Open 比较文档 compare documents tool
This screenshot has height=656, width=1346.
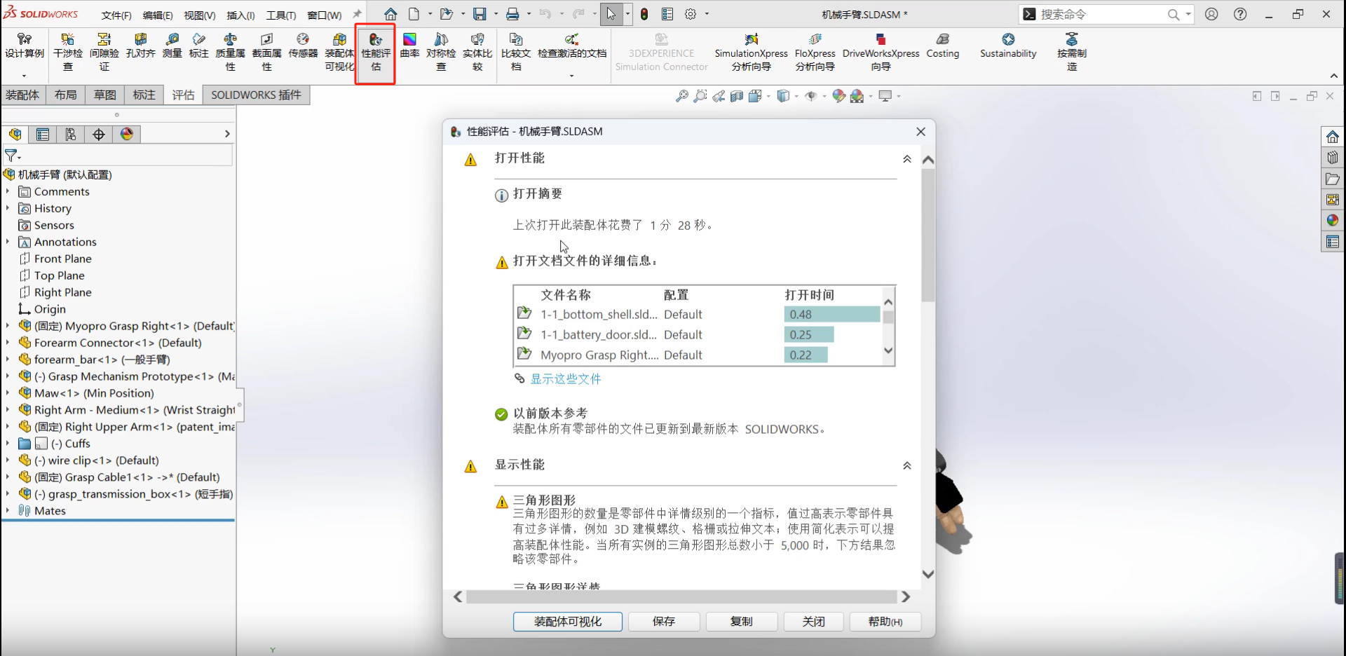tap(516, 52)
